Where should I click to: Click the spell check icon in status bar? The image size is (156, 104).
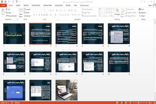click(12, 103)
